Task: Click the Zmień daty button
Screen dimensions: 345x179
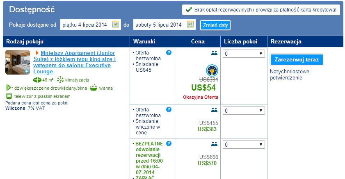Action: 215,25
